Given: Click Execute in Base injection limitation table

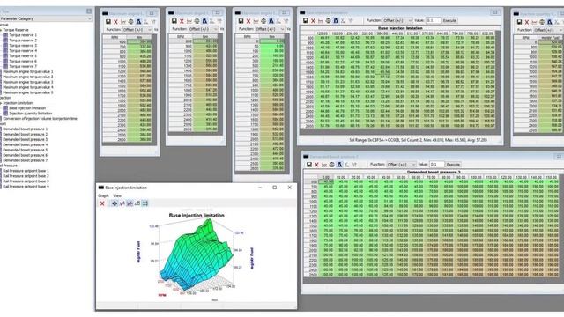Looking at the screenshot, I should coord(449,21).
